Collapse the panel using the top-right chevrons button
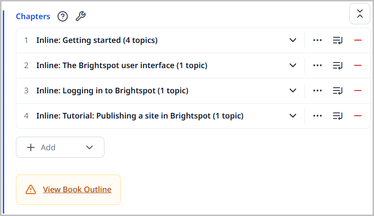 pyautogui.click(x=360, y=14)
